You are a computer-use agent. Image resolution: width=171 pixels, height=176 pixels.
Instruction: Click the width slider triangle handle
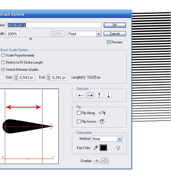(30, 39)
